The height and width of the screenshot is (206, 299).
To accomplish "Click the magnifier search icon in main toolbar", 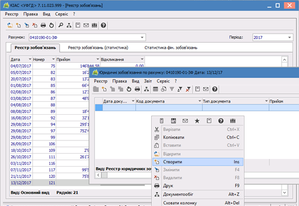I will 61,25.
